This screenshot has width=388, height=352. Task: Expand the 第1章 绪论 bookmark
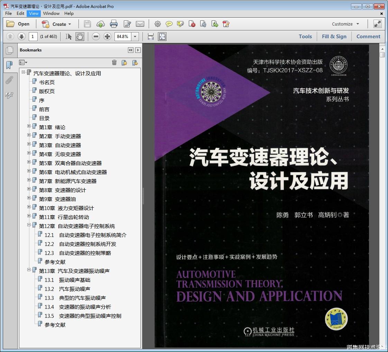[29, 126]
